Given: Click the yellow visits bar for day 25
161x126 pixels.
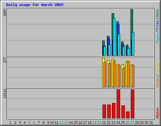Looking at the screenshot, I should [122, 76].
